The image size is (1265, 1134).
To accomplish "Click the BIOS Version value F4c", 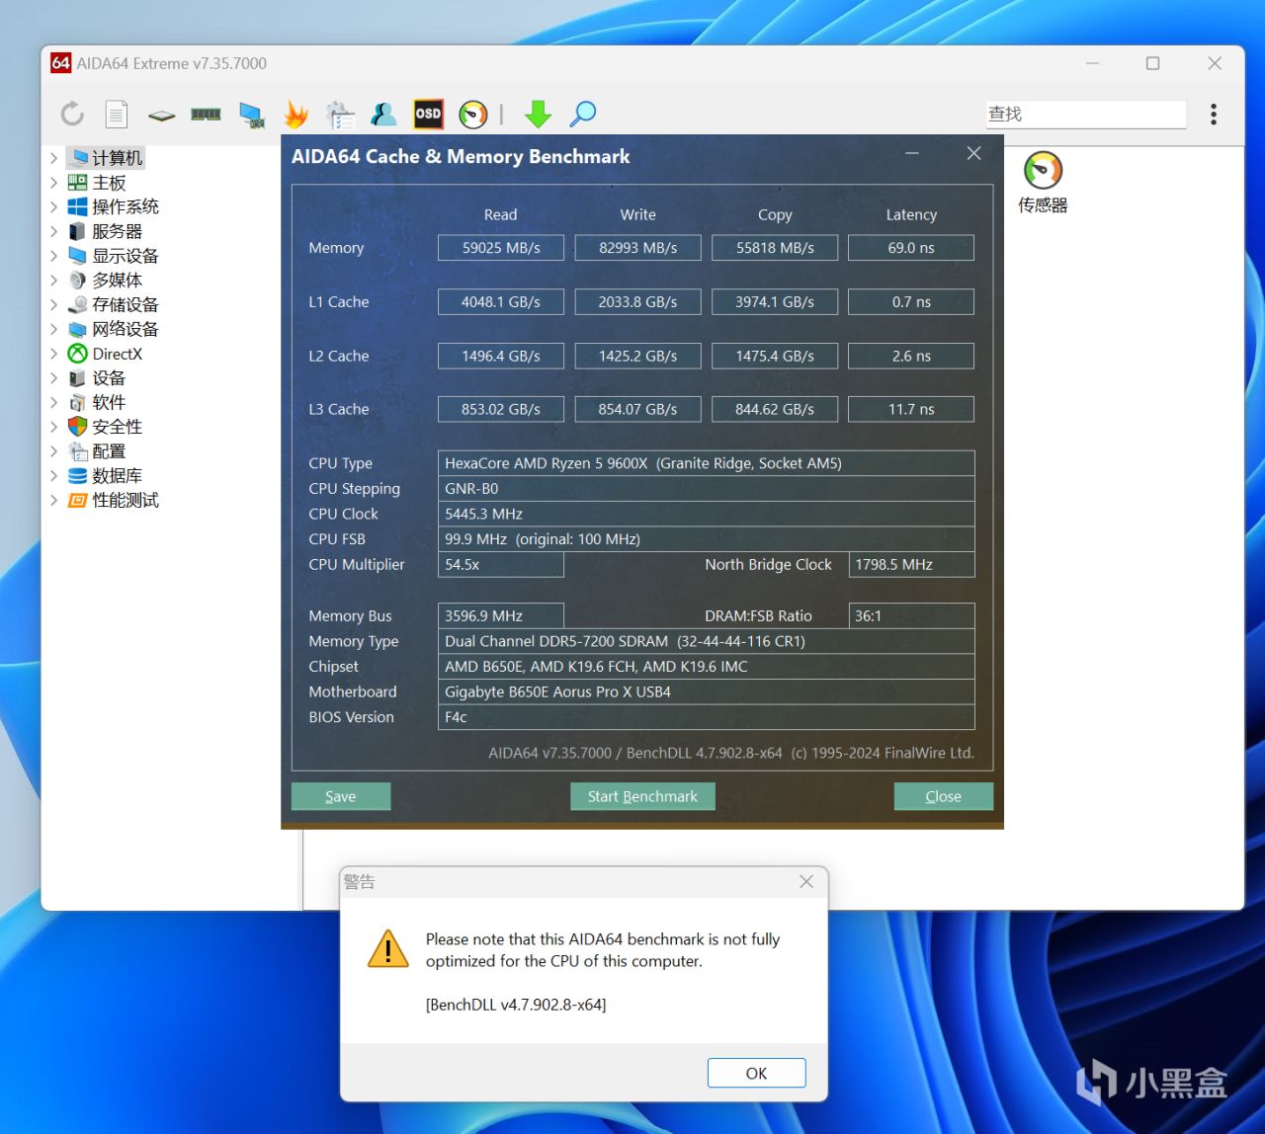I will 707,717.
